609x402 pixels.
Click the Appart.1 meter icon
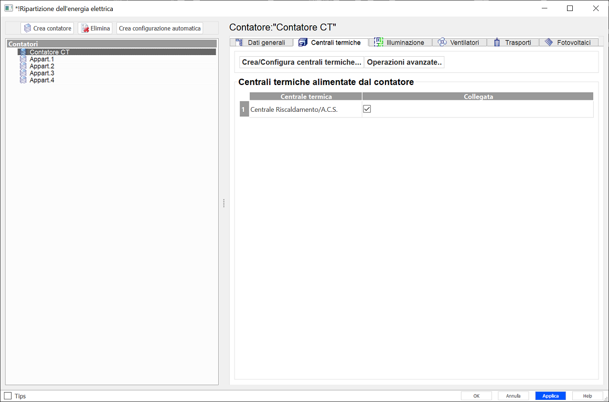23,59
